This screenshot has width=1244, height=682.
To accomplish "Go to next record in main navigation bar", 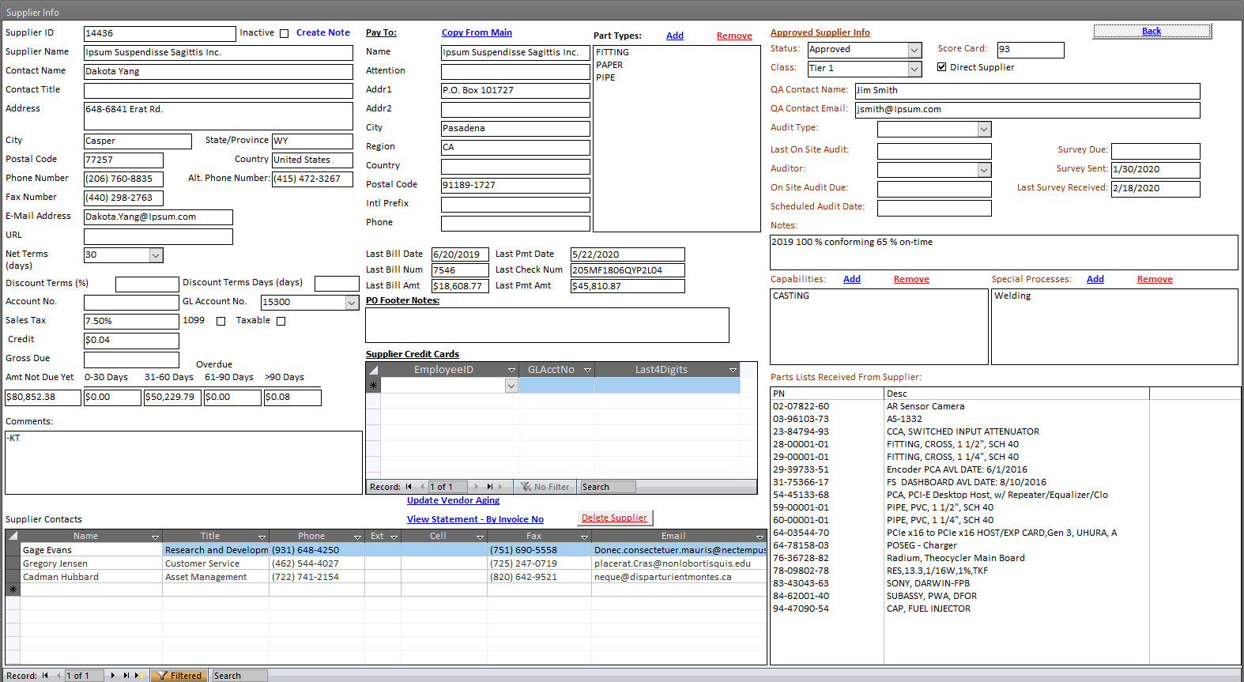I will (113, 676).
